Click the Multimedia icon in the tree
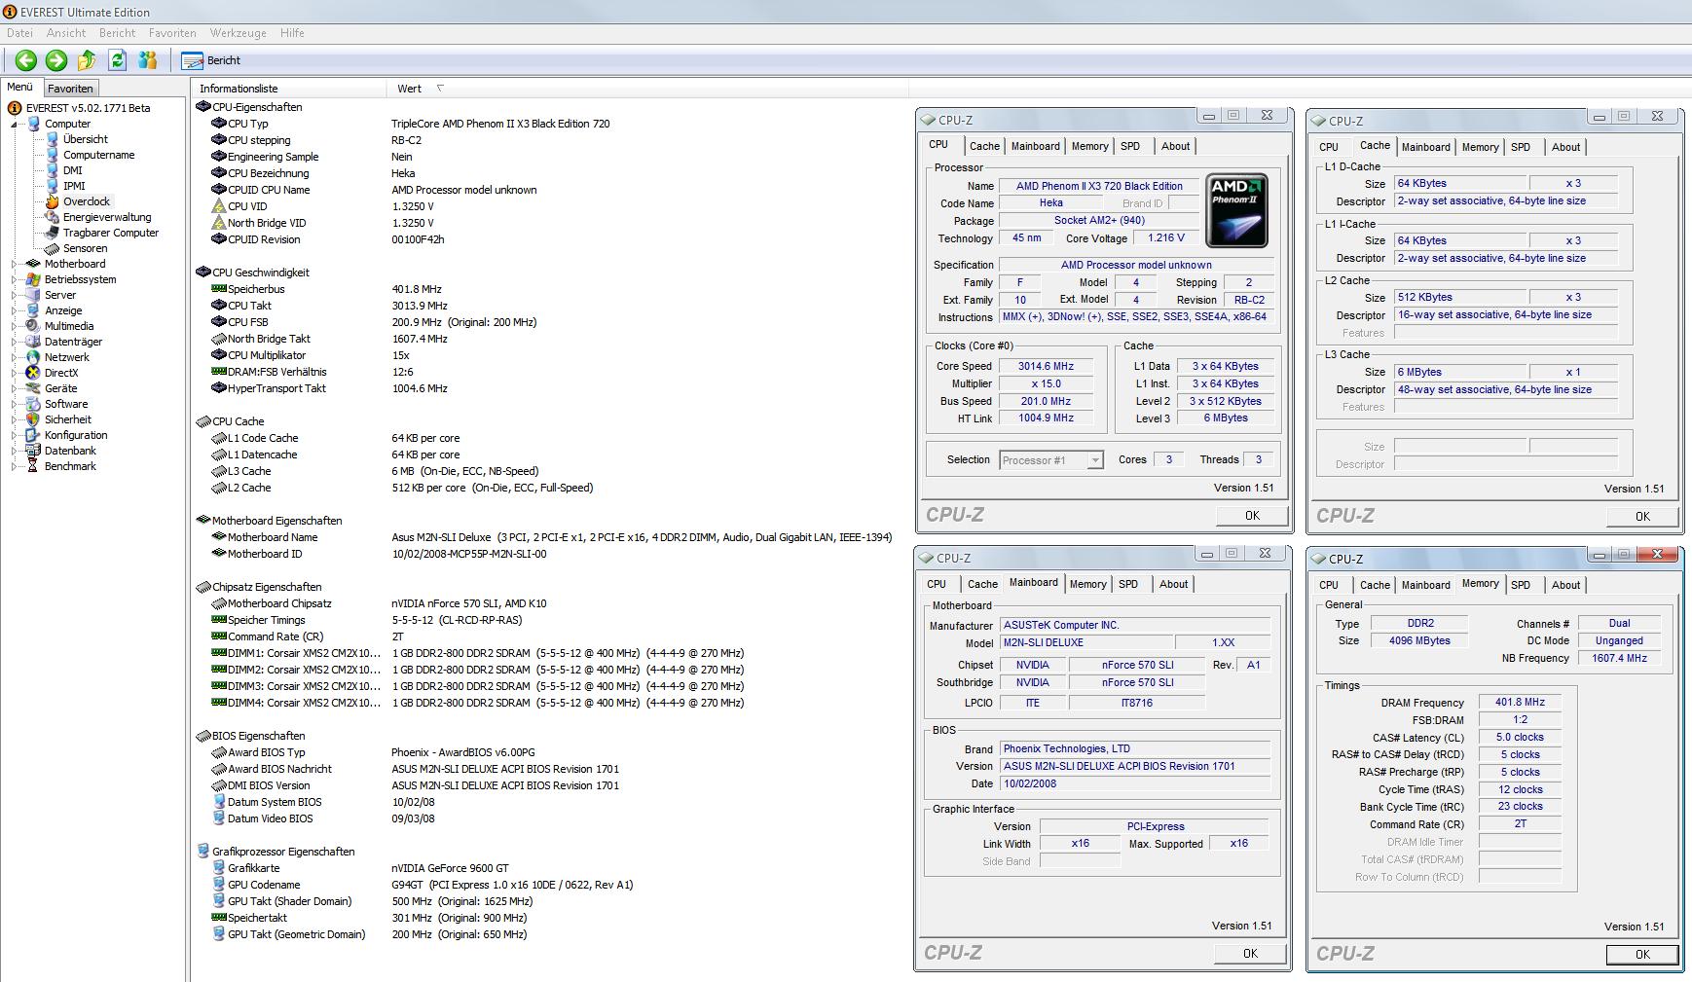Screen dimensions: 1692x982 click(x=33, y=326)
